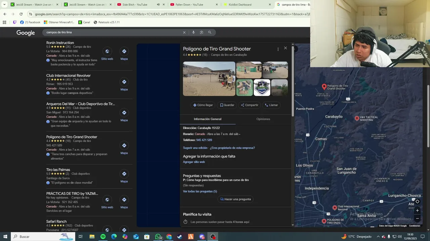Expand the Horario opening hours dropdown
This screenshot has height=241, width=430.
[240, 134]
